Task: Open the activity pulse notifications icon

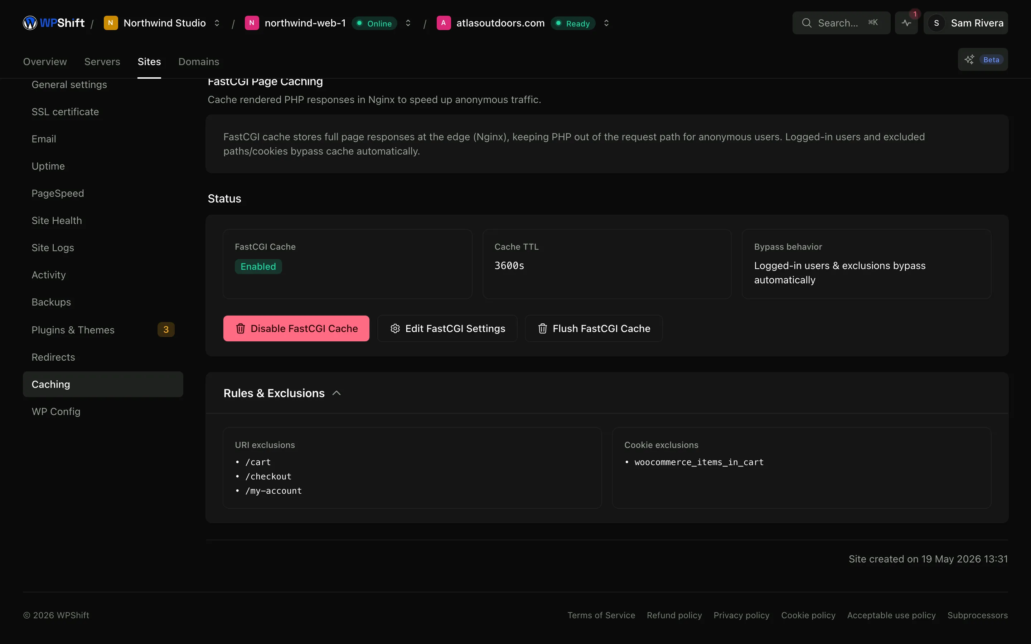Action: tap(906, 23)
